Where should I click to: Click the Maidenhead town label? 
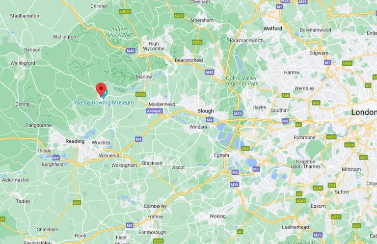[162, 105]
